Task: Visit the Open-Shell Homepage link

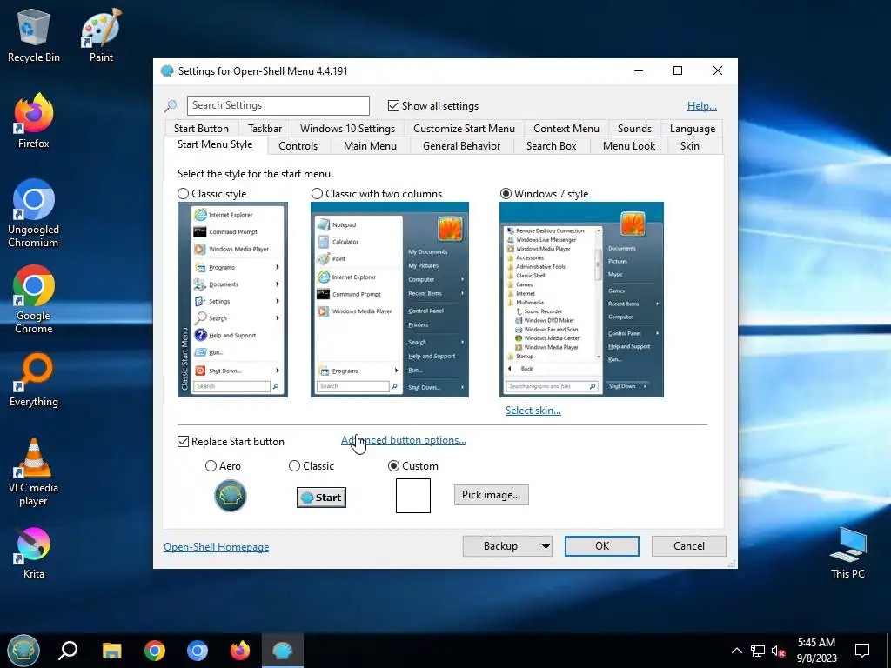Action: 216,546
